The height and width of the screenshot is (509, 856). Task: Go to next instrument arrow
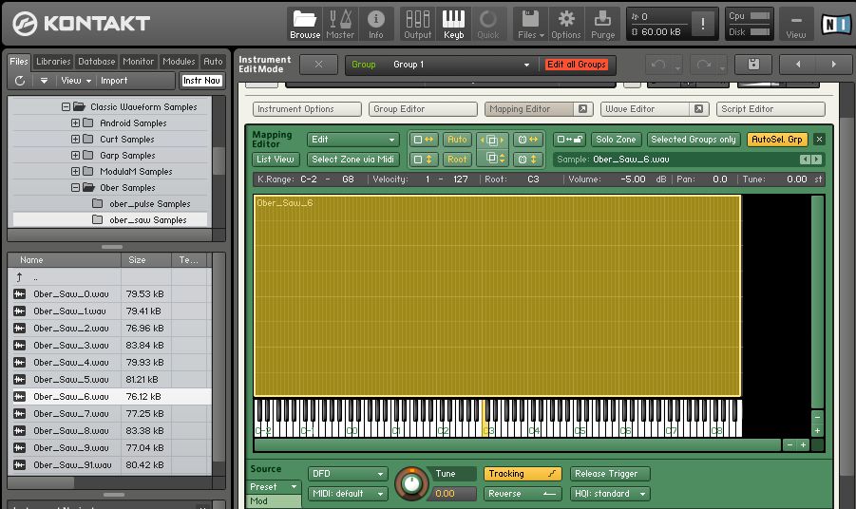tap(833, 65)
